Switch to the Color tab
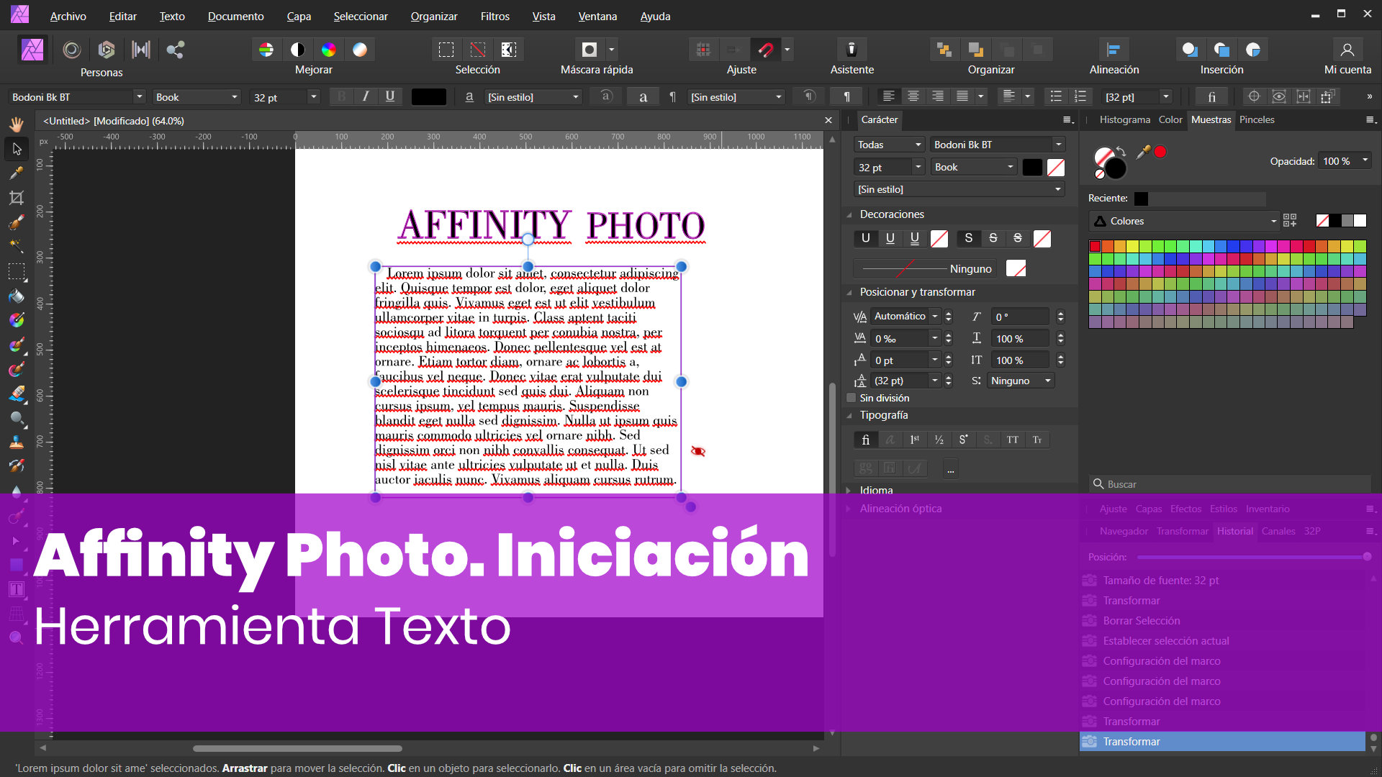 [x=1170, y=119]
